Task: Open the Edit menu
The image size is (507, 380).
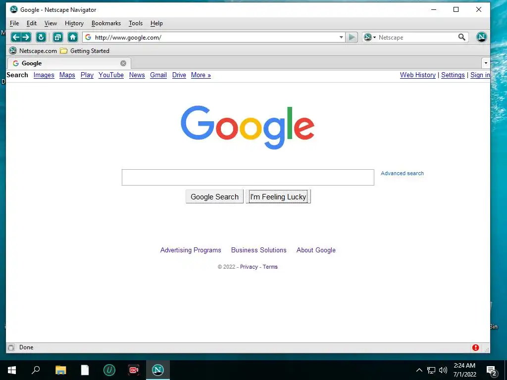Action: click(x=31, y=23)
